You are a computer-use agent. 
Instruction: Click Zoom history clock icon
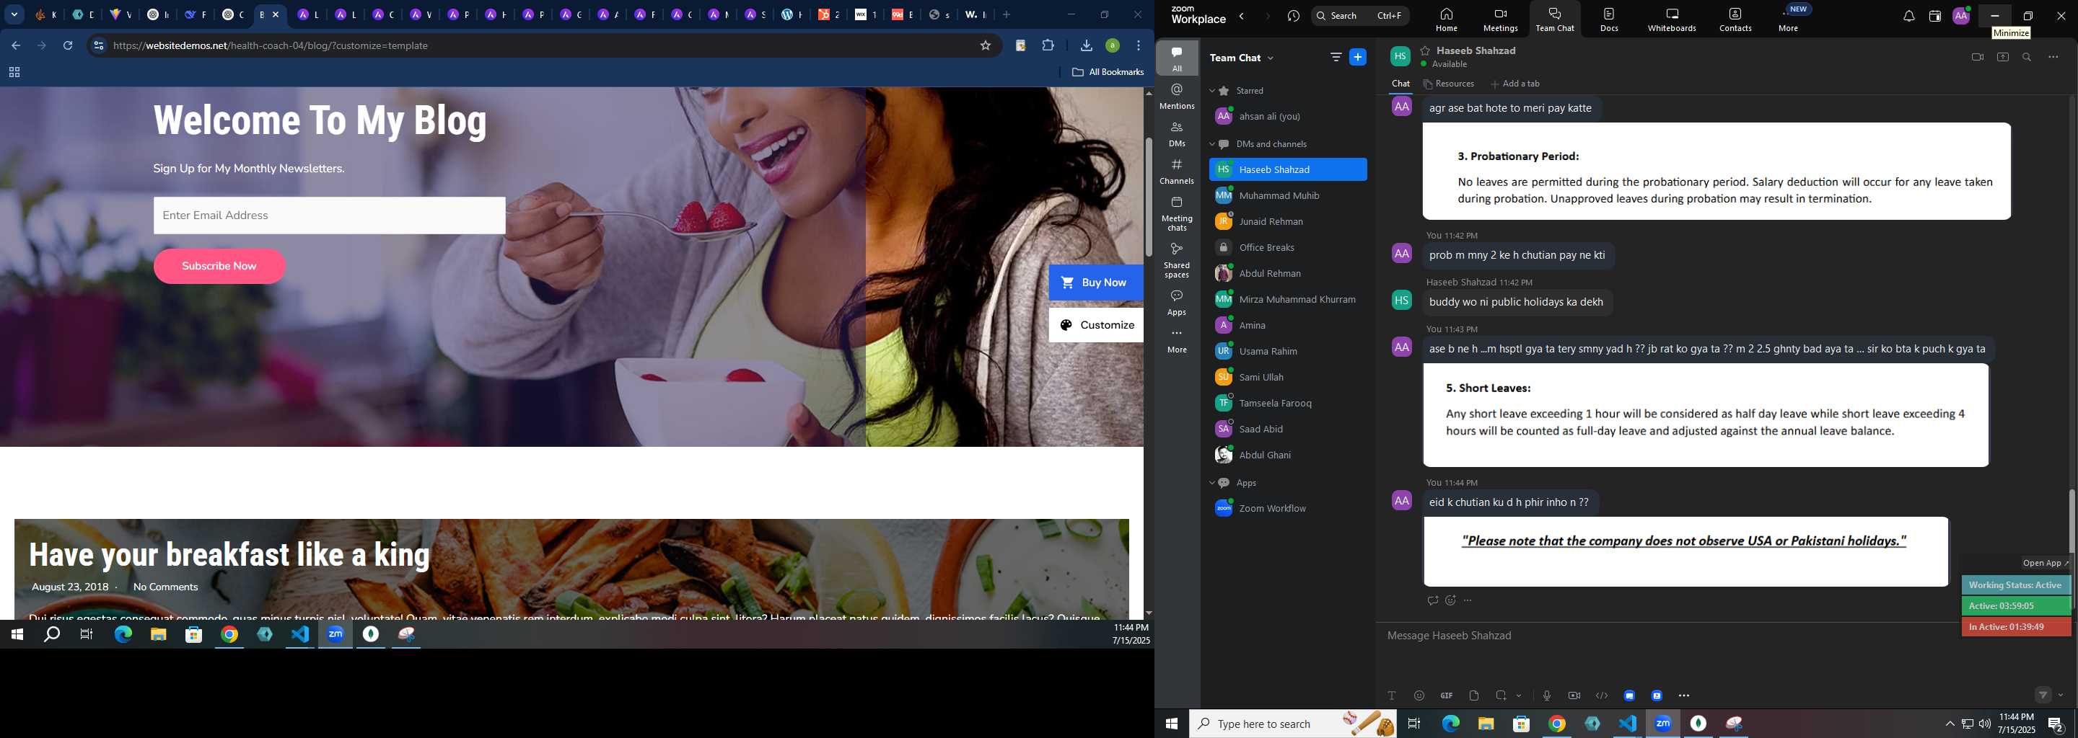(1294, 16)
